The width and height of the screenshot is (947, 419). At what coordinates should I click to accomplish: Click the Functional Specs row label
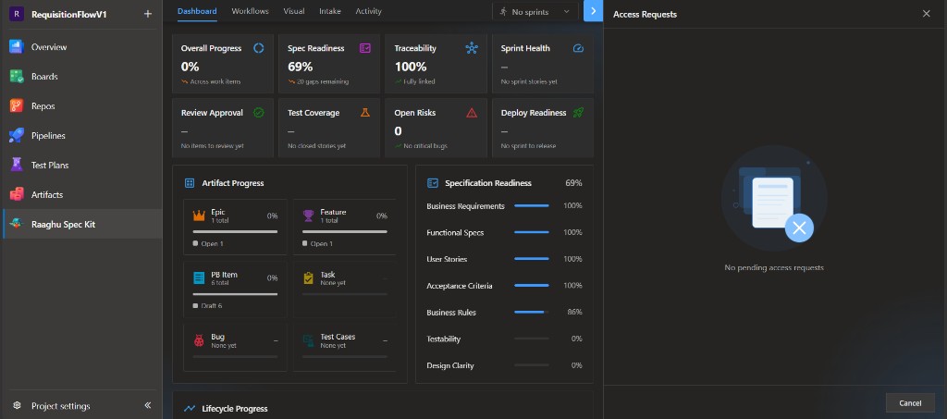[455, 233]
